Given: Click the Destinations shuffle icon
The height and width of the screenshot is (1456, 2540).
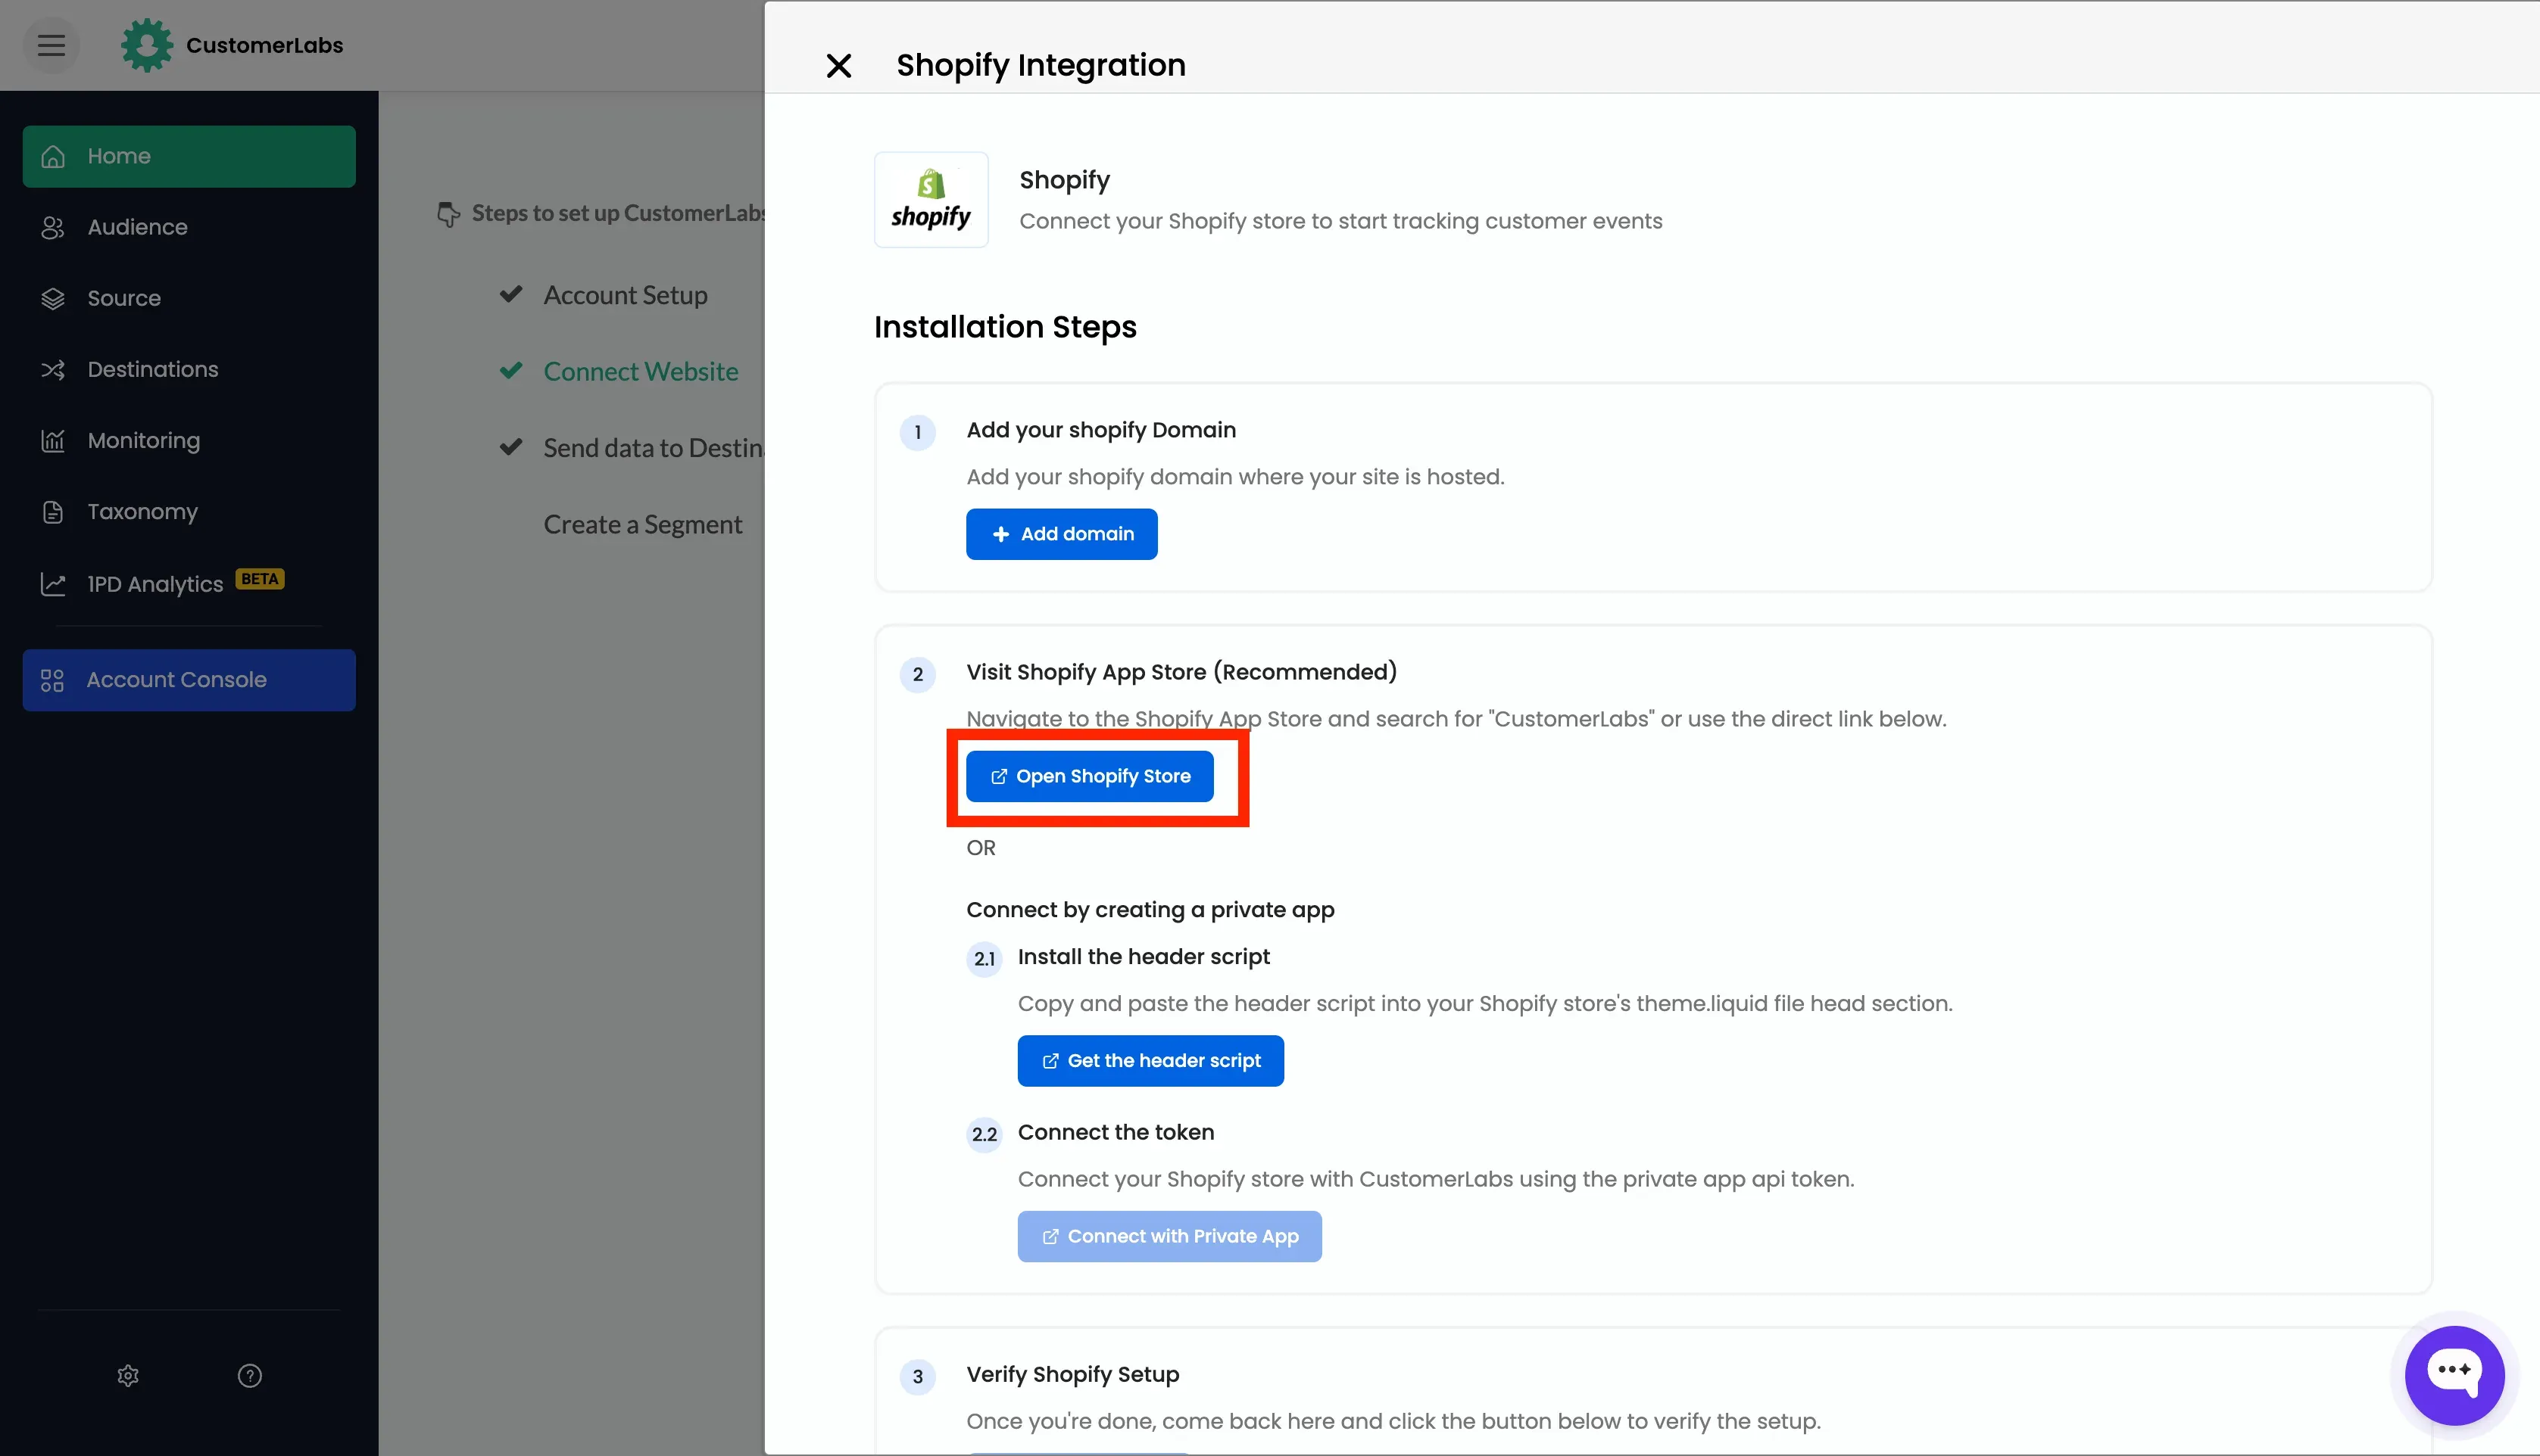Looking at the screenshot, I should 53,369.
